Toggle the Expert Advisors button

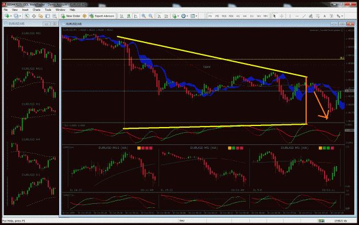tap(102, 16)
